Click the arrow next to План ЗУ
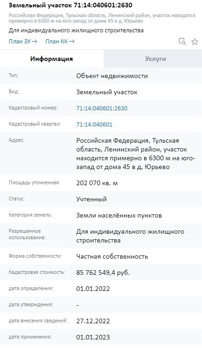This screenshot has height=351, width=202. 34,42
